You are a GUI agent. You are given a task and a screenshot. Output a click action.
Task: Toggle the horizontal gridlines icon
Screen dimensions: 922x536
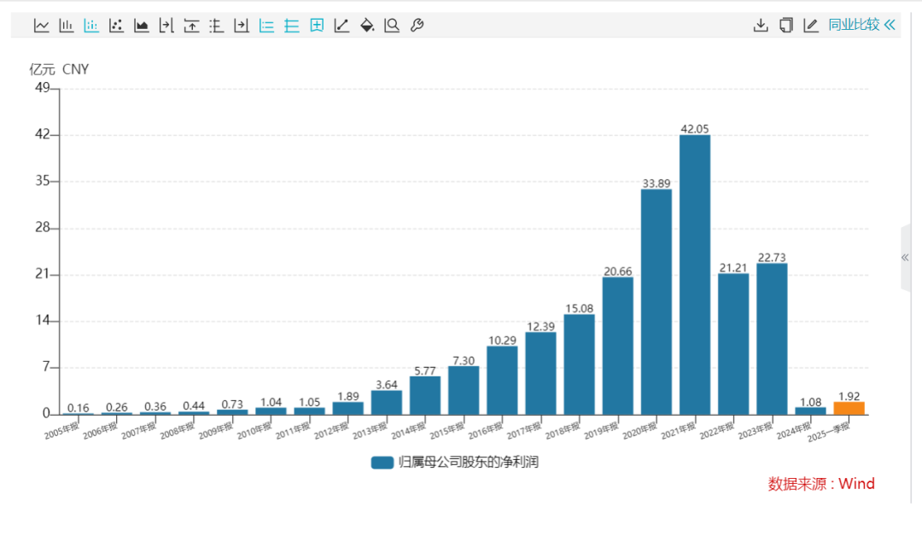pos(292,26)
